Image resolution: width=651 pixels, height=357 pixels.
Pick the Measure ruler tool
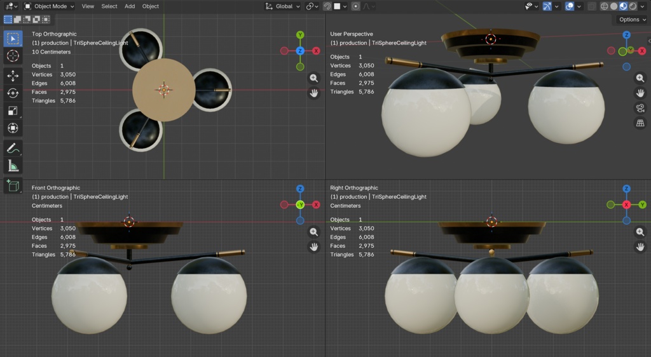pos(13,166)
